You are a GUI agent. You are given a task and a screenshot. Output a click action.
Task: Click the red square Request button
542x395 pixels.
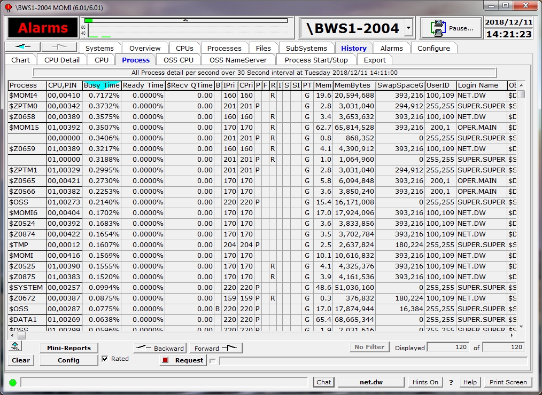click(183, 360)
